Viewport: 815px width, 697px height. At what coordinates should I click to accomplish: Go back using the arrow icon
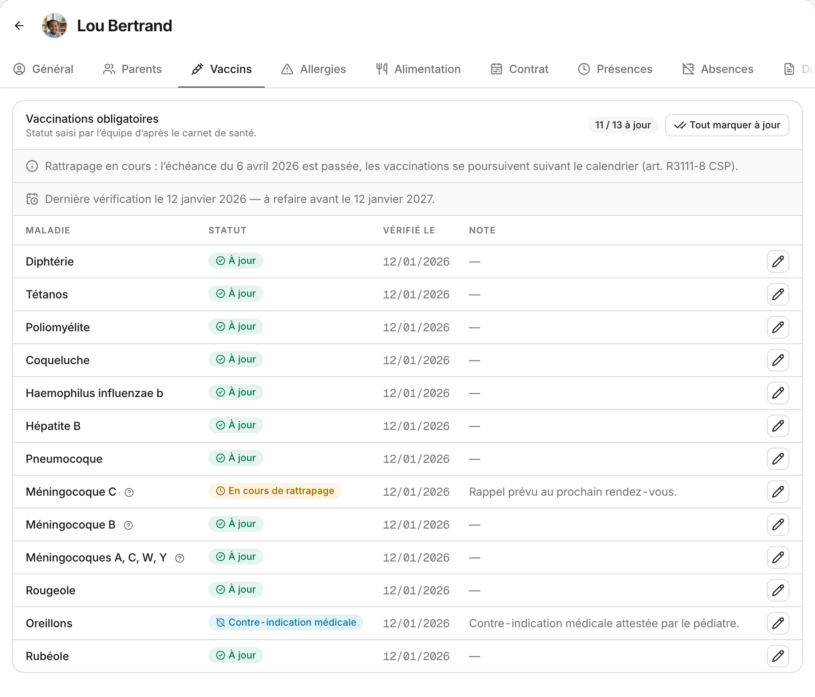coord(19,26)
